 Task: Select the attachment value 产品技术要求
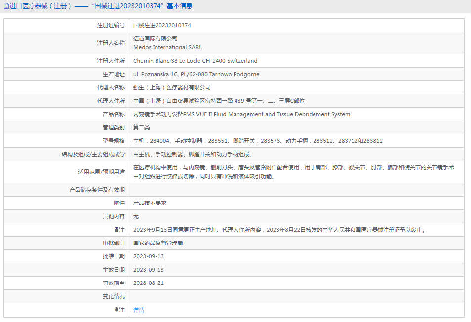150,203
